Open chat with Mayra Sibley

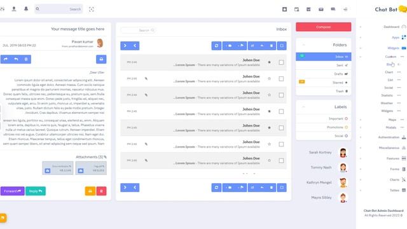(321, 198)
